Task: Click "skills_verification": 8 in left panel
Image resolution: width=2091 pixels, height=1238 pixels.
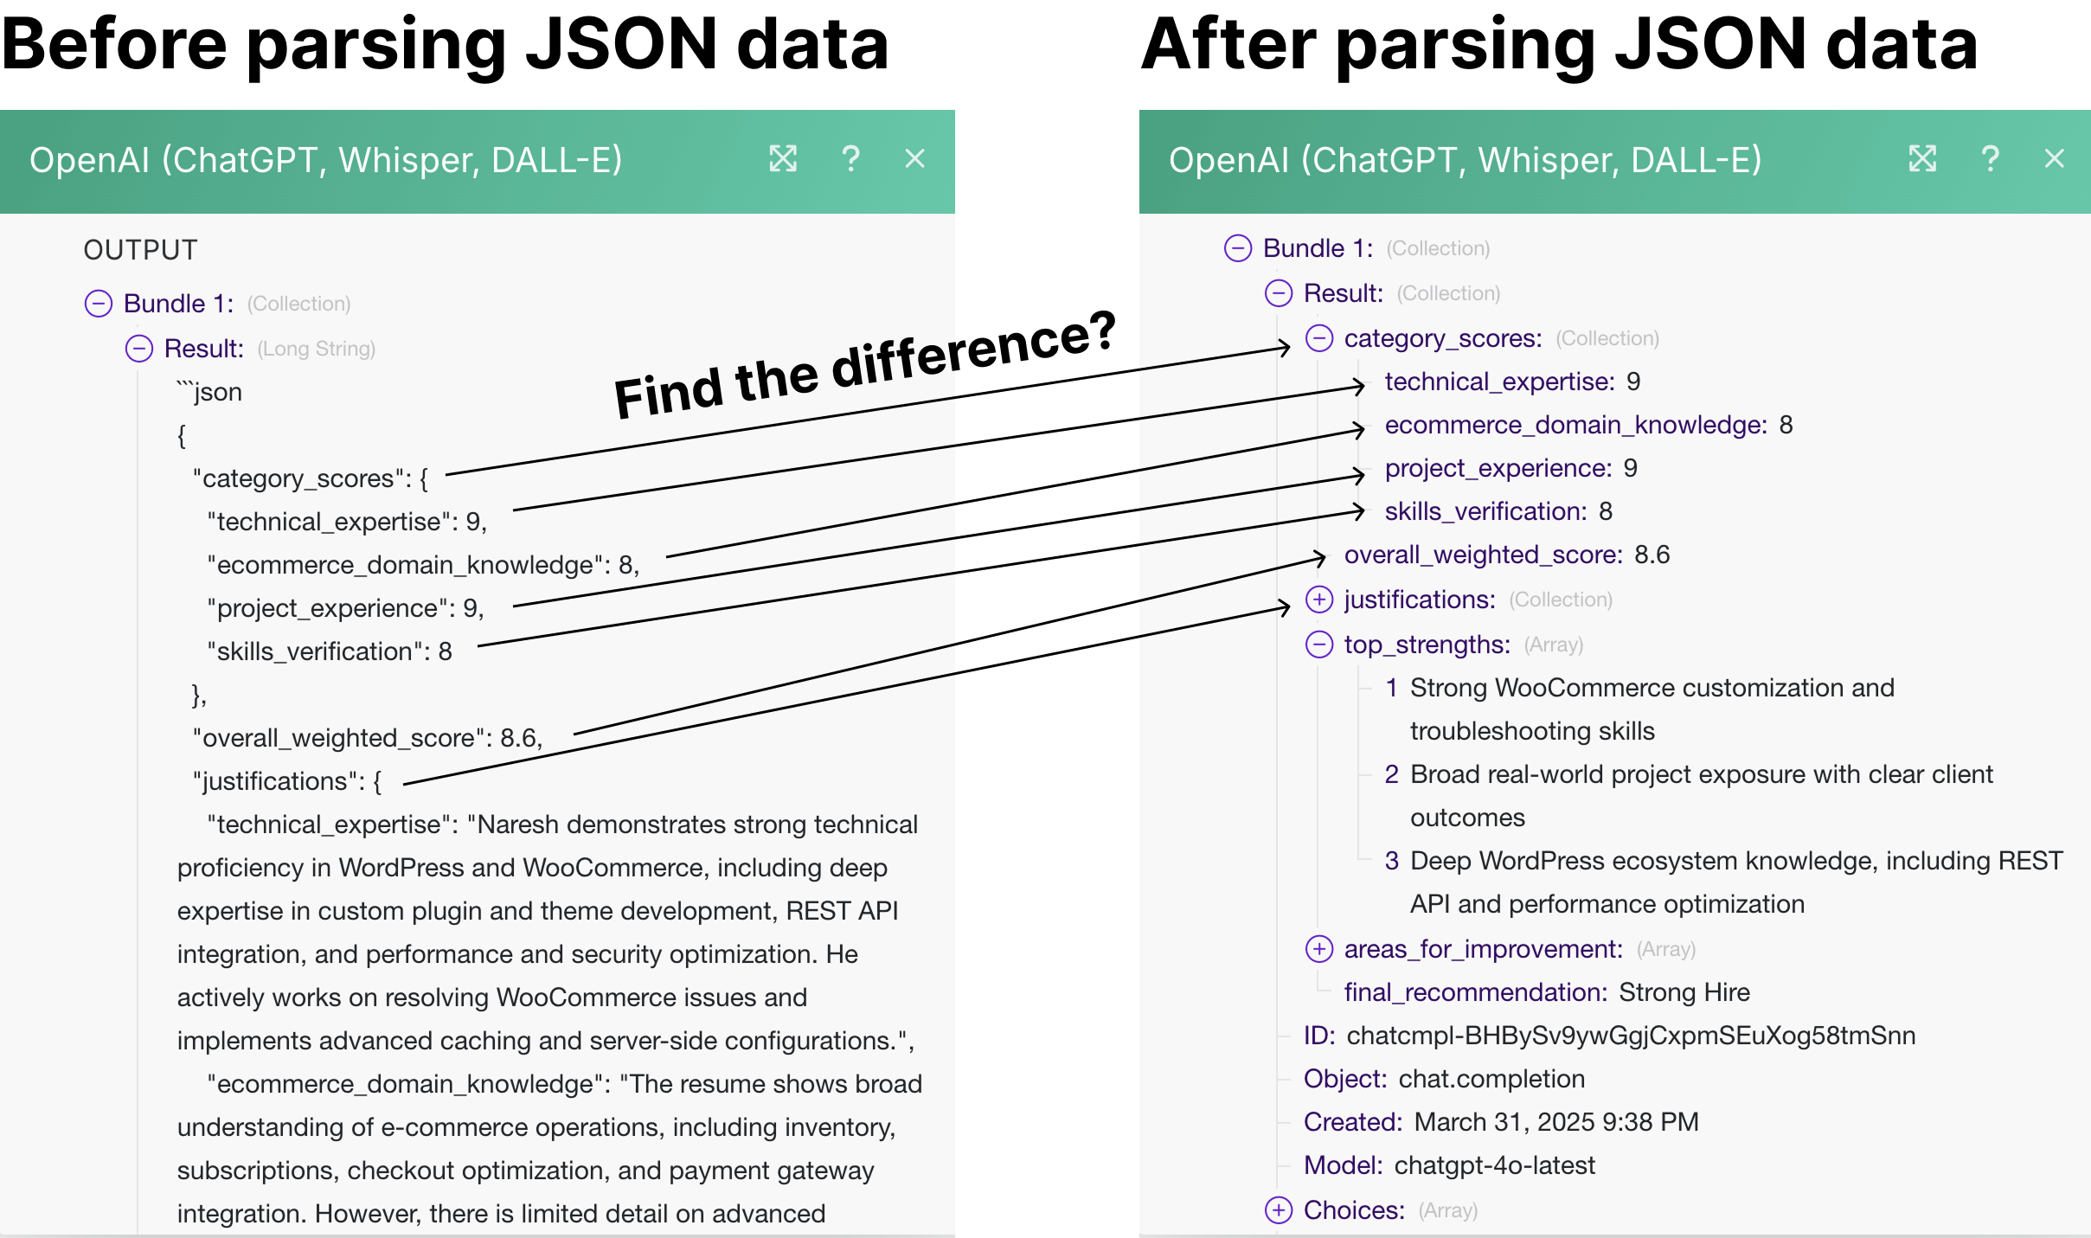Action: pos(330,651)
